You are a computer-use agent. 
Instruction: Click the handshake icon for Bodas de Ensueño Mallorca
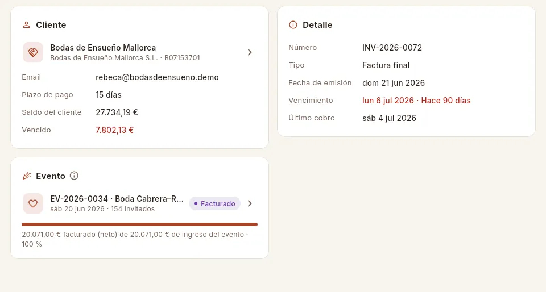pyautogui.click(x=33, y=52)
